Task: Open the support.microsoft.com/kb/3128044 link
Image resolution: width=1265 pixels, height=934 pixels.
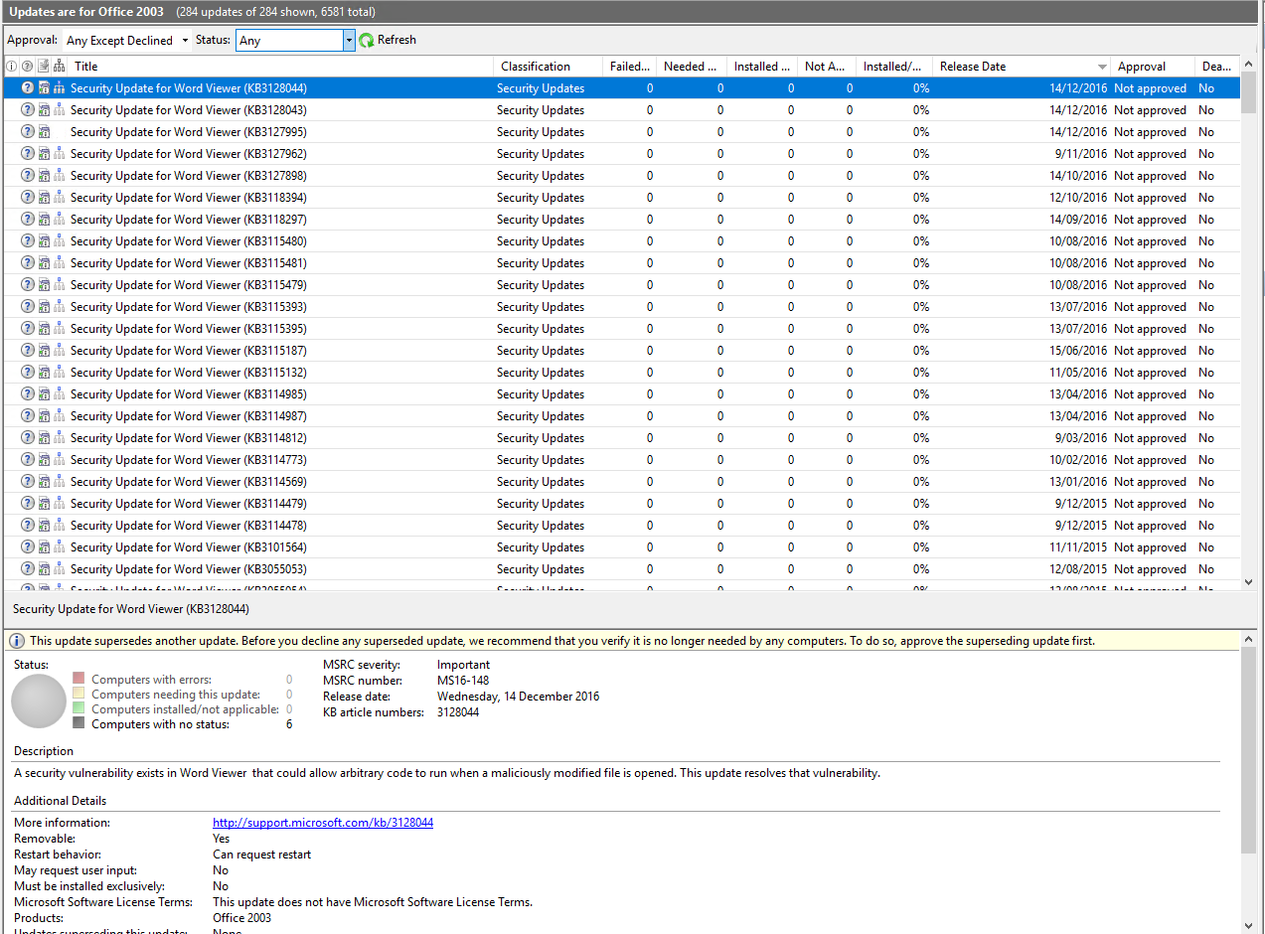Action: (x=323, y=823)
